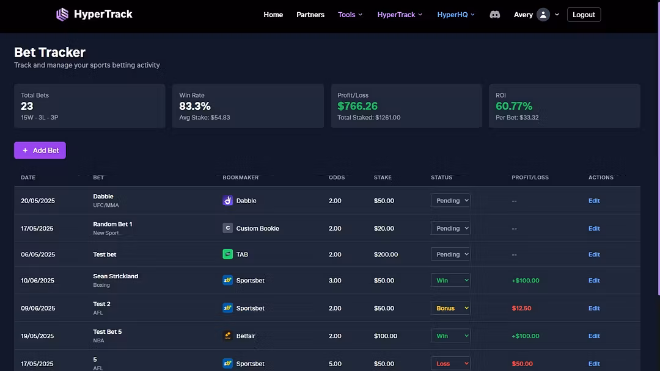Click the TAB bookmaker icon
The width and height of the screenshot is (660, 371).
228,254
